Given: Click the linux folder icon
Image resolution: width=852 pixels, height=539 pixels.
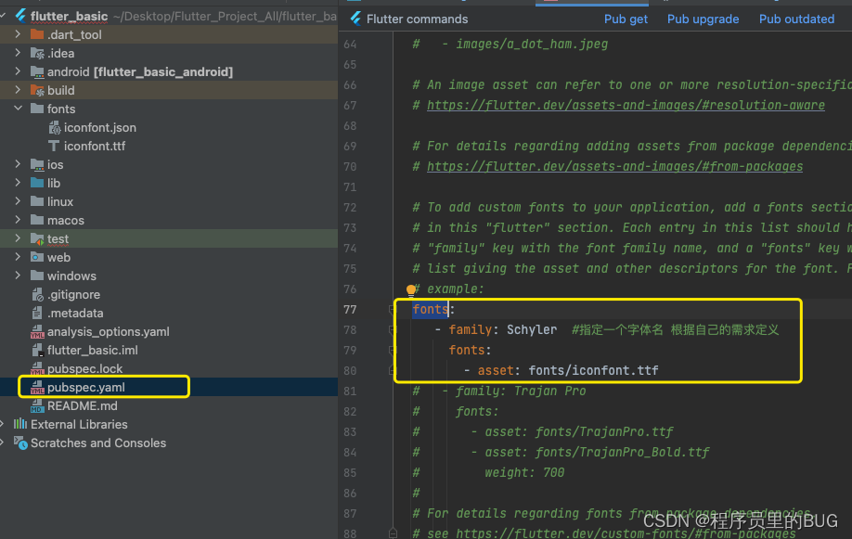Looking at the screenshot, I should [37, 201].
